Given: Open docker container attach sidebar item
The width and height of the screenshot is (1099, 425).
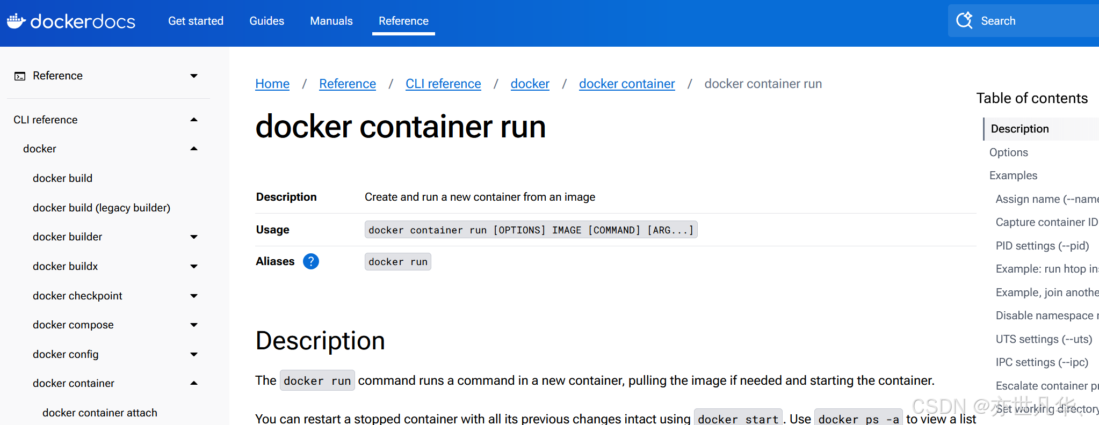Looking at the screenshot, I should click(100, 413).
